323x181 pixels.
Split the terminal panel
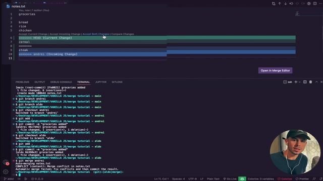[305, 82]
